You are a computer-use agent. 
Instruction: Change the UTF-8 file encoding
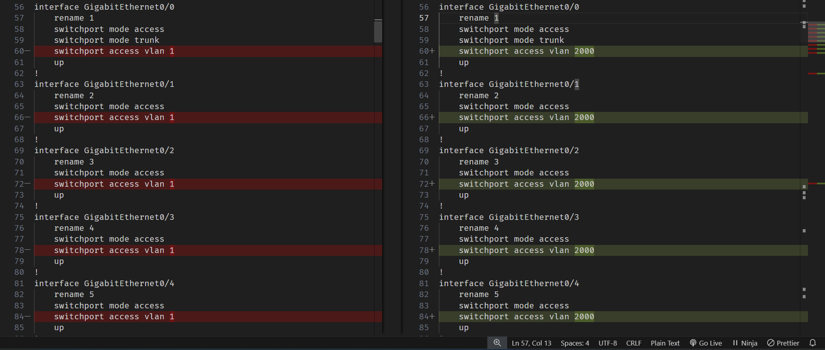pyautogui.click(x=607, y=343)
